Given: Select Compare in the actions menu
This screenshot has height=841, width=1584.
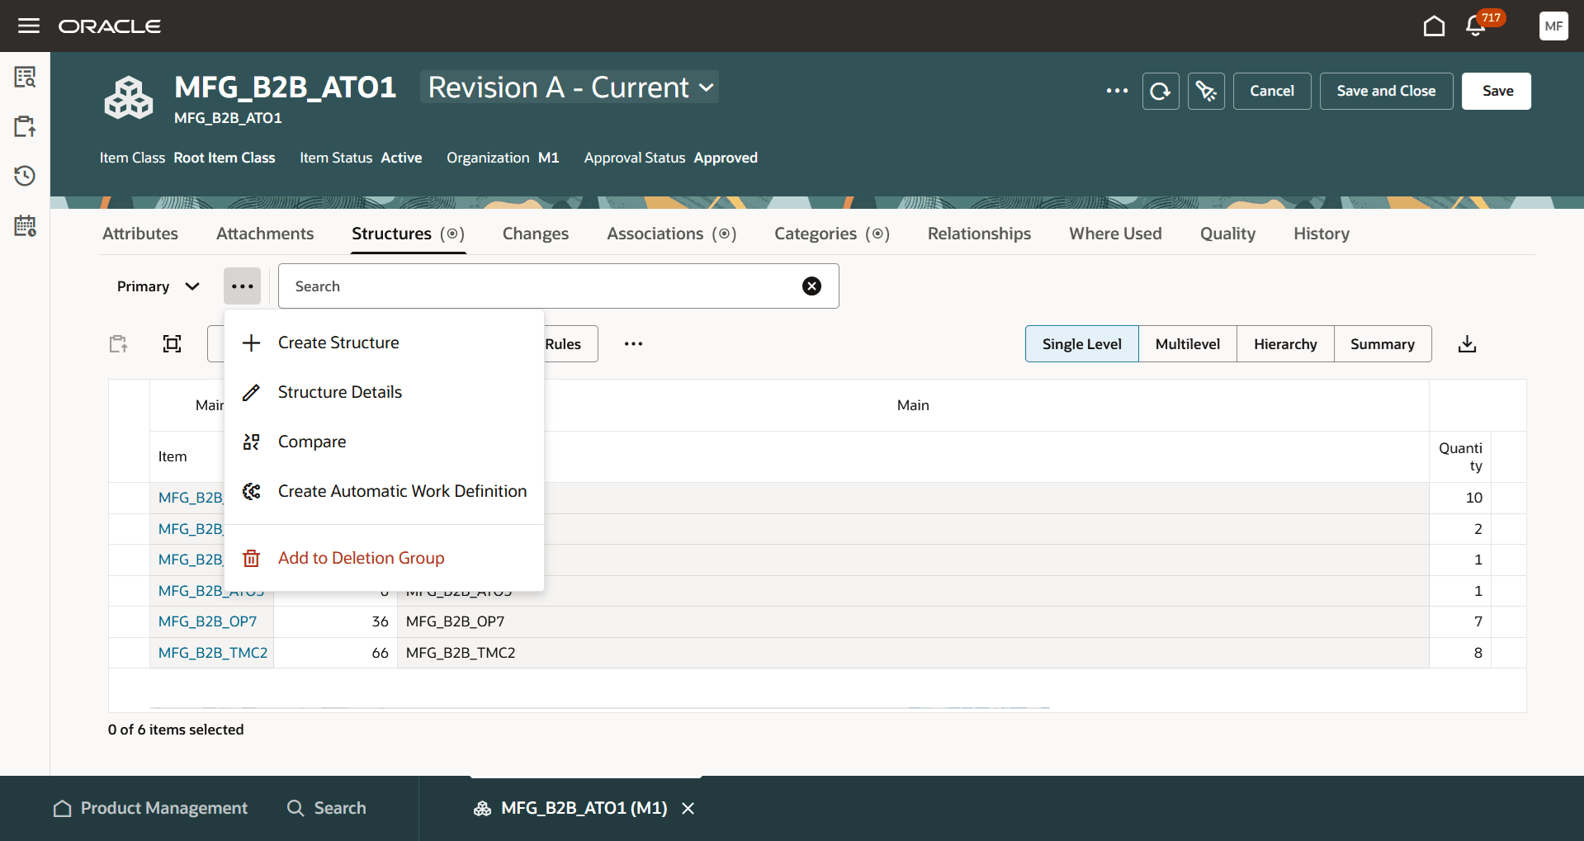Looking at the screenshot, I should click(384, 442).
